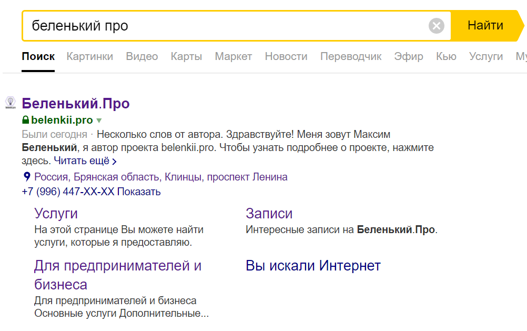Go to the Карты tab
527x331 pixels.
click(186, 56)
